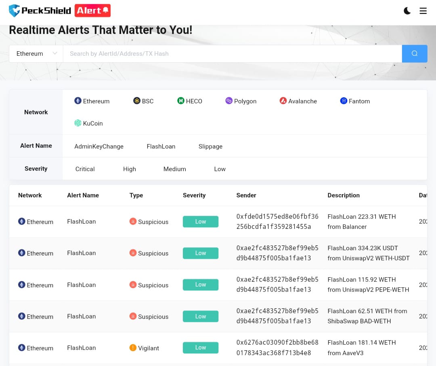The image size is (436, 366).
Task: Click the blue search magnifier button
Action: click(x=414, y=54)
